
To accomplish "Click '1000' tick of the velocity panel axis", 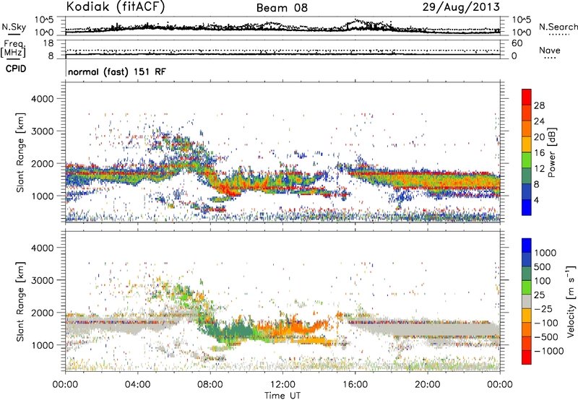I will (43, 345).
